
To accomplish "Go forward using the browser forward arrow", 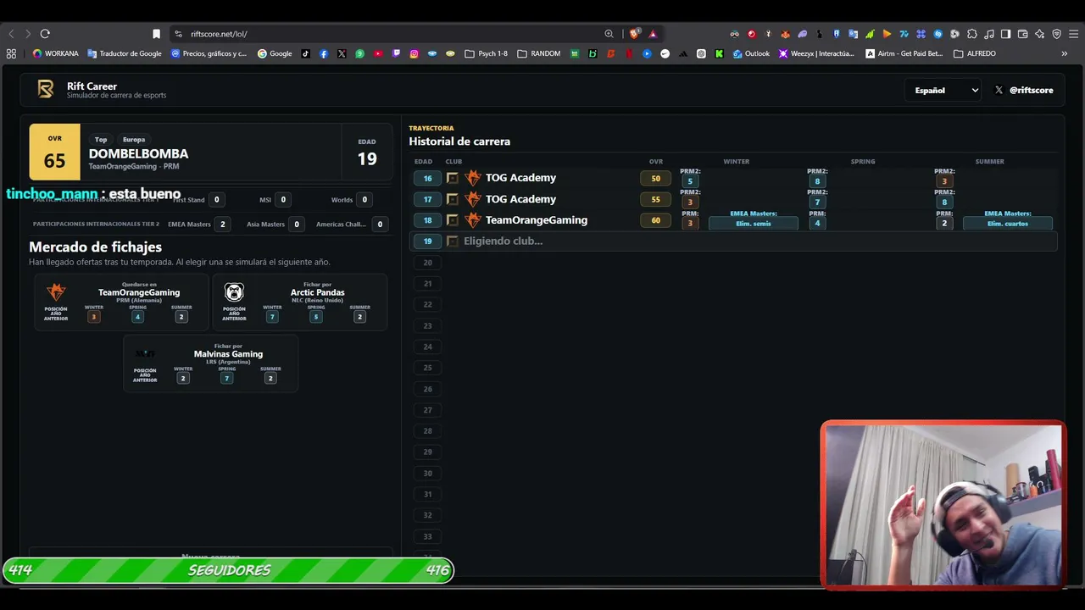I will tap(28, 34).
